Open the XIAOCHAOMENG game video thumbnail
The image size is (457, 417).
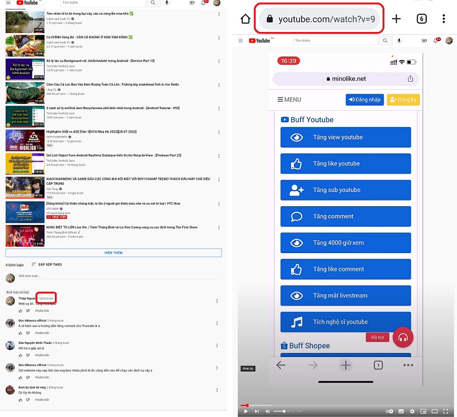pyautogui.click(x=25, y=187)
